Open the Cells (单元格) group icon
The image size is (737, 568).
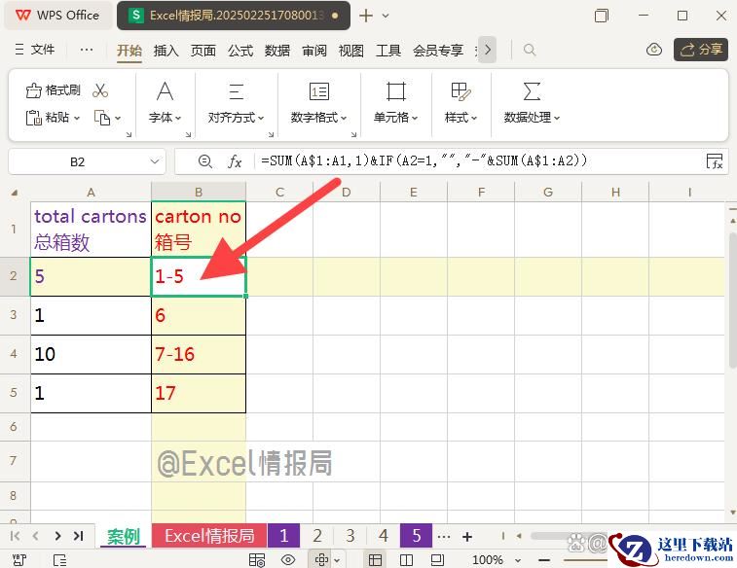[x=396, y=91]
